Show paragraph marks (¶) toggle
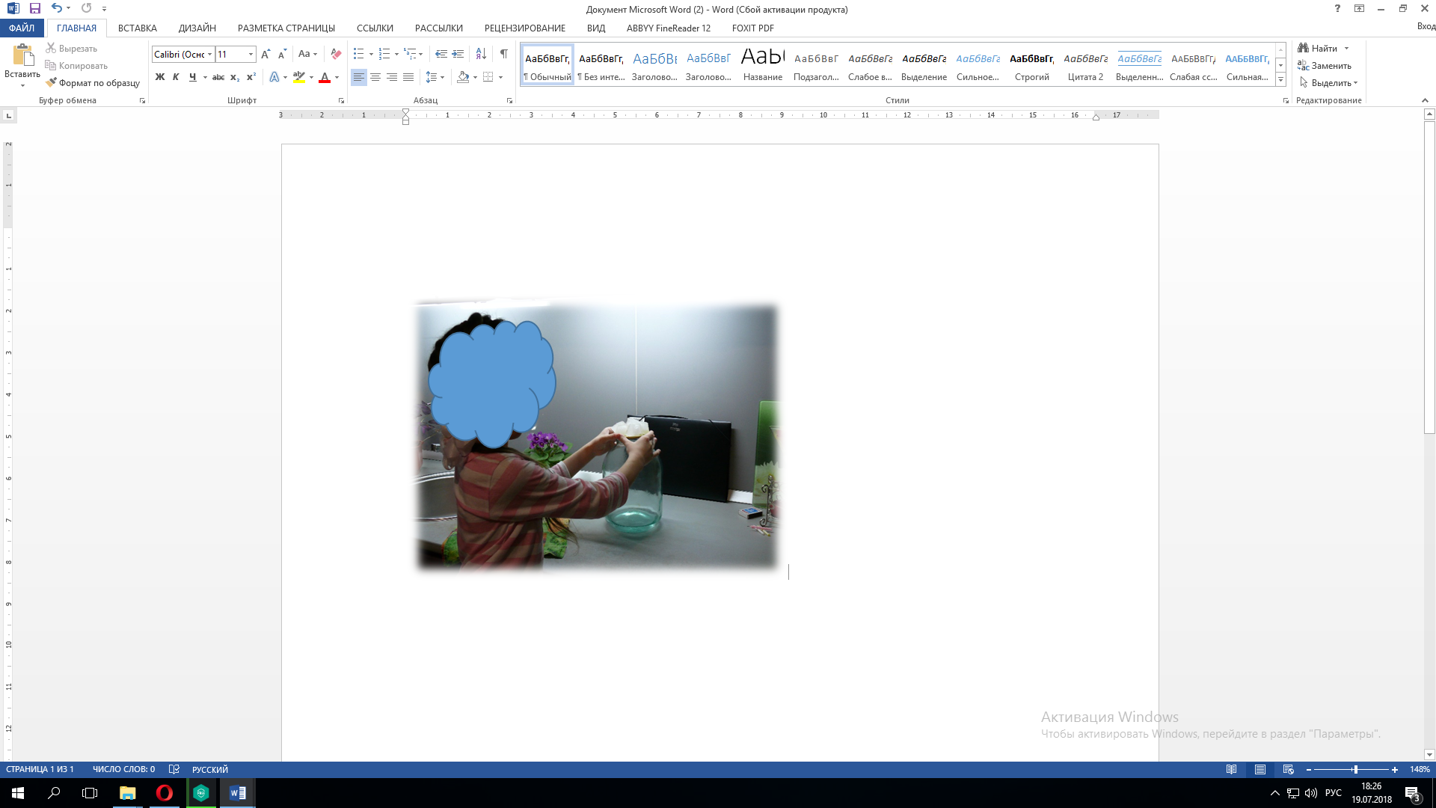Image resolution: width=1436 pixels, height=808 pixels. [504, 54]
